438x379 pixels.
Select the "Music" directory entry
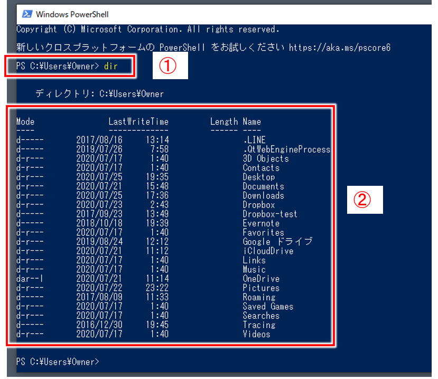[254, 269]
